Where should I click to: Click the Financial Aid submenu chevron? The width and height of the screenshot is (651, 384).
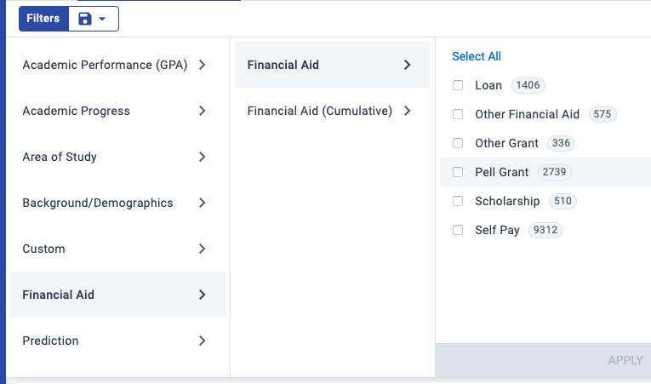coord(407,65)
